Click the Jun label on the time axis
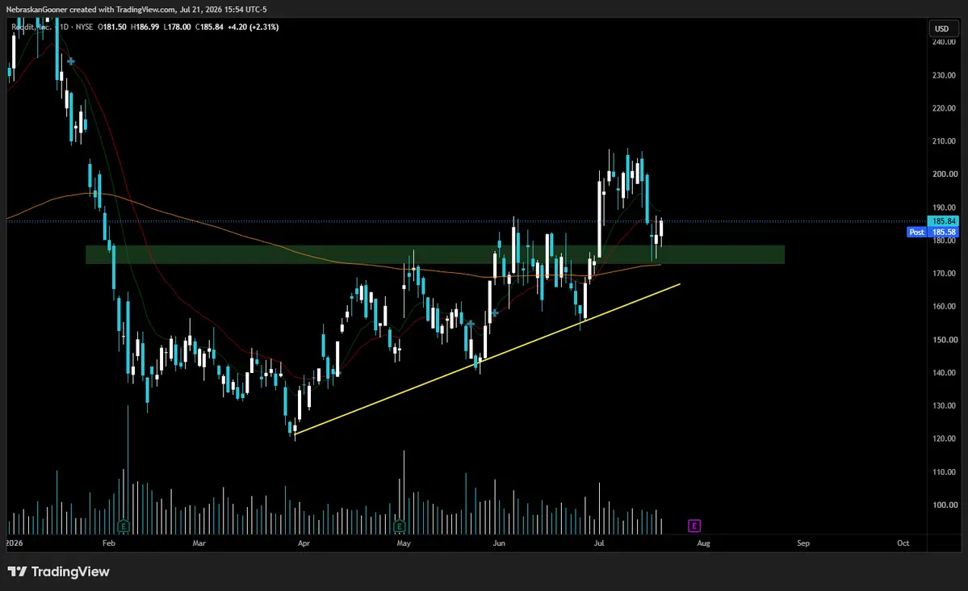Screen dimensions: 968x591 pos(499,543)
